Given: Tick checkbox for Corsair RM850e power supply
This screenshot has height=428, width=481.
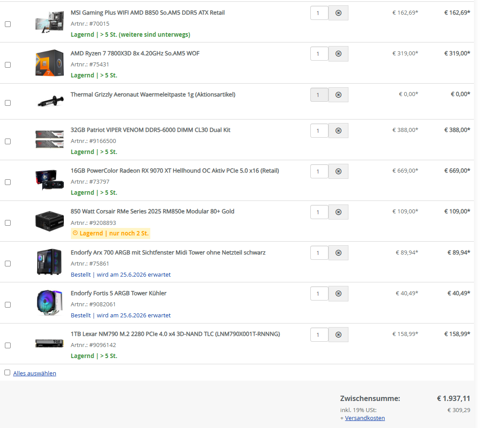Looking at the screenshot, I should (8, 223).
